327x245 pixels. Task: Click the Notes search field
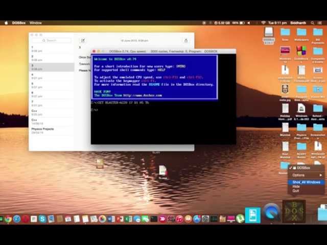pos(52,40)
